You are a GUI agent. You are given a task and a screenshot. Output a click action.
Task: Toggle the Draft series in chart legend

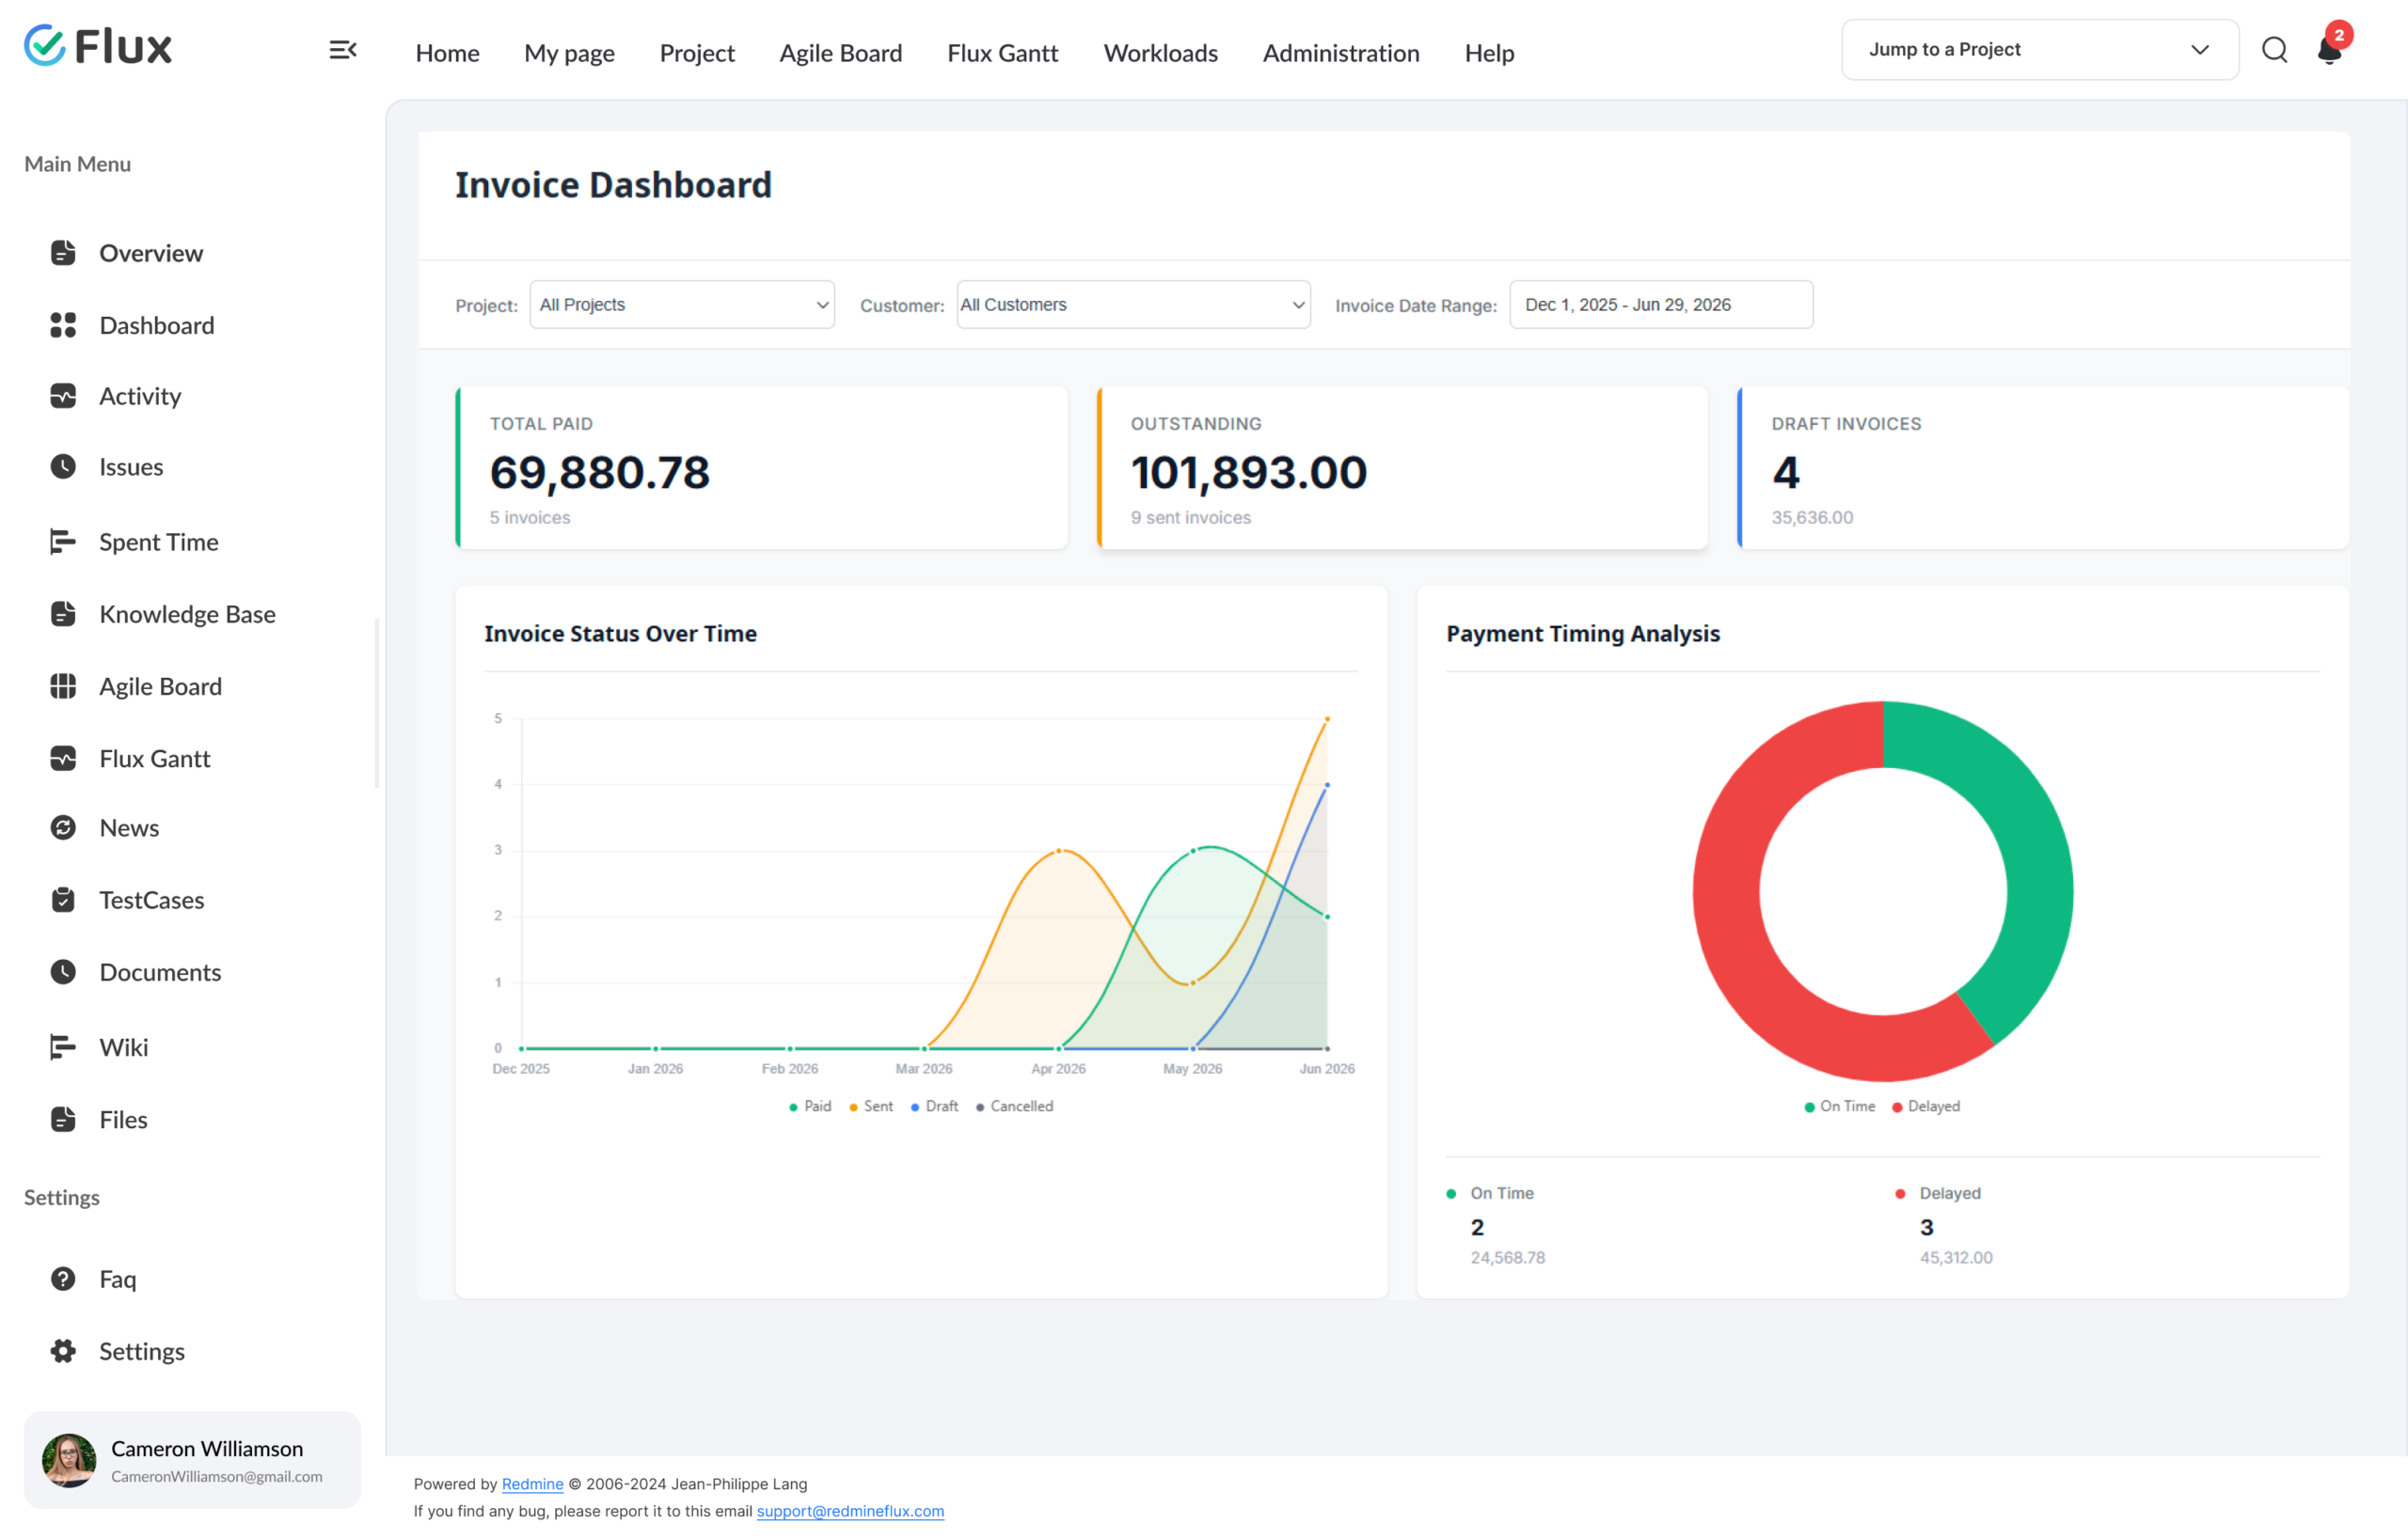(934, 1107)
